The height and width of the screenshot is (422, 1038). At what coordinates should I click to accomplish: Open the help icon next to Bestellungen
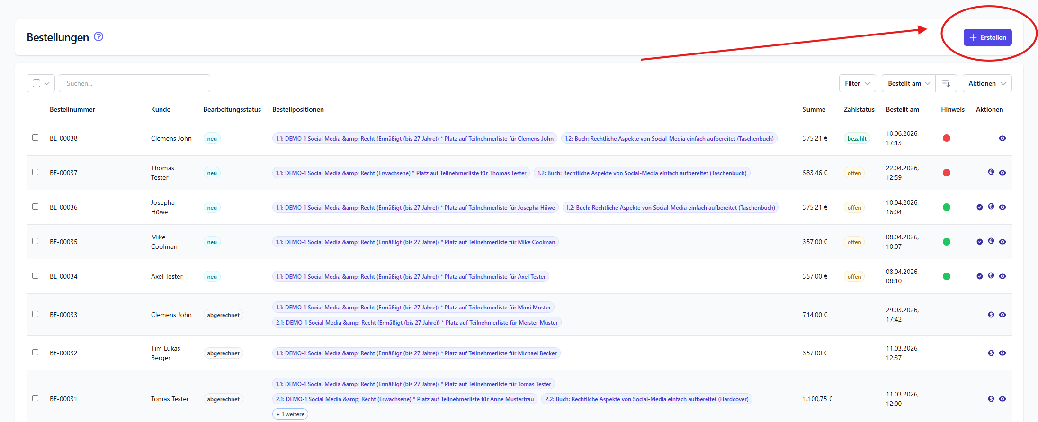click(x=98, y=36)
